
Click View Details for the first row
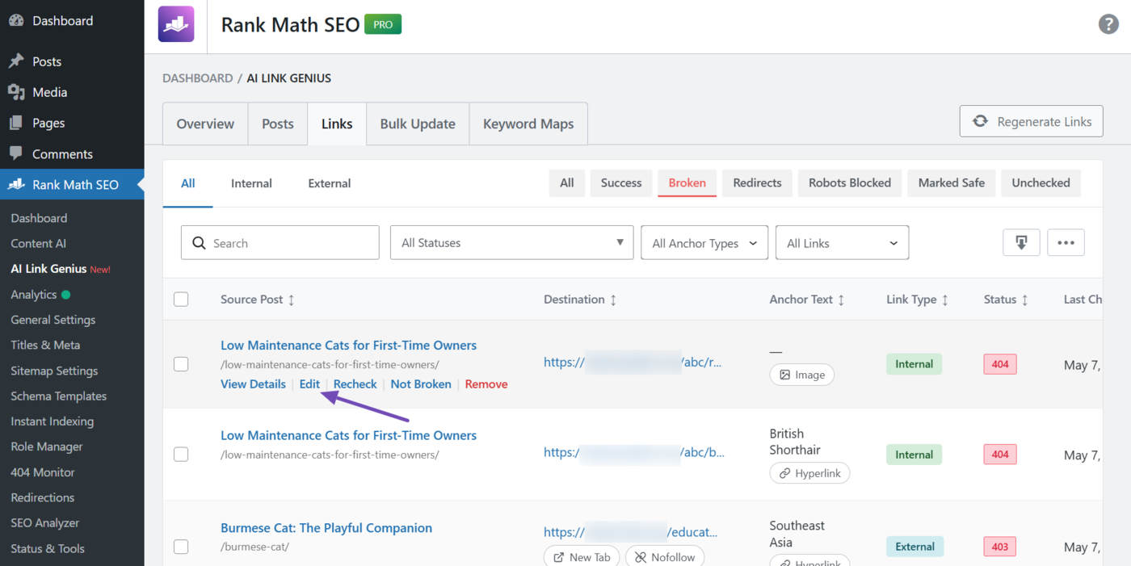coord(253,384)
